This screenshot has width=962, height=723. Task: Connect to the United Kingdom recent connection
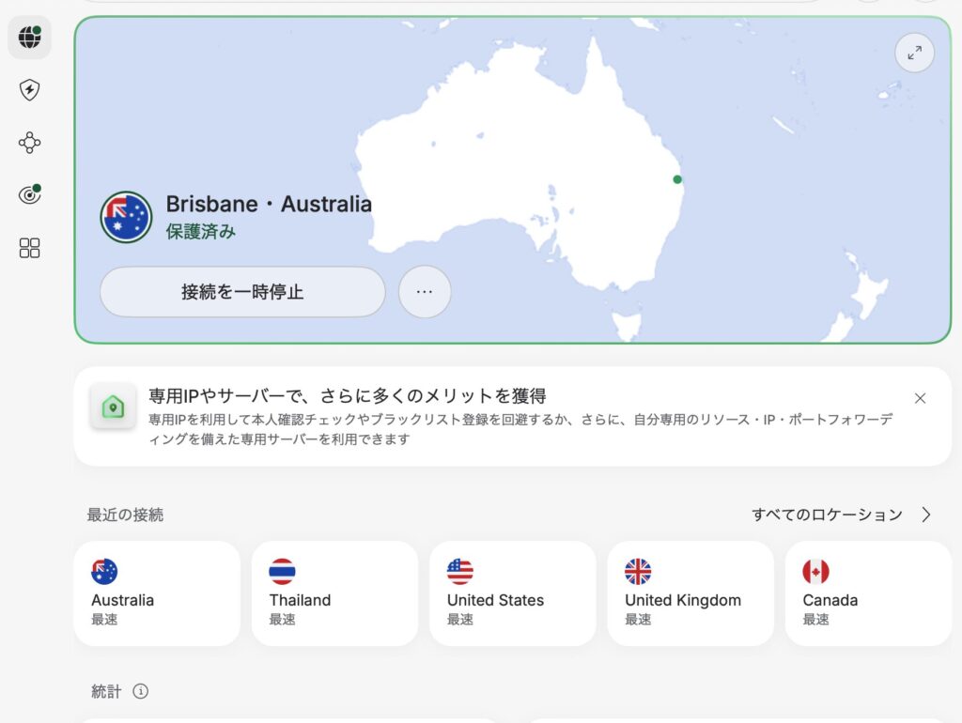coord(690,593)
